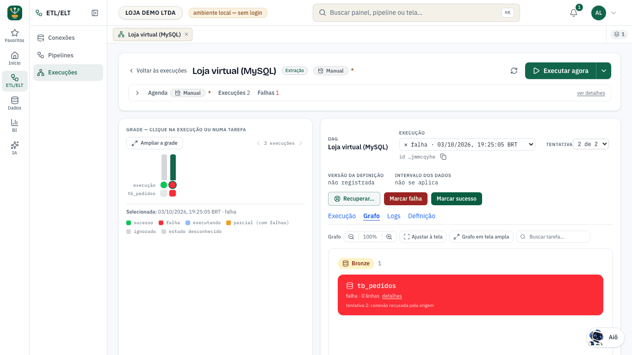The image size is (632, 355).
Task: Select the Grafo tab
Action: point(372,216)
